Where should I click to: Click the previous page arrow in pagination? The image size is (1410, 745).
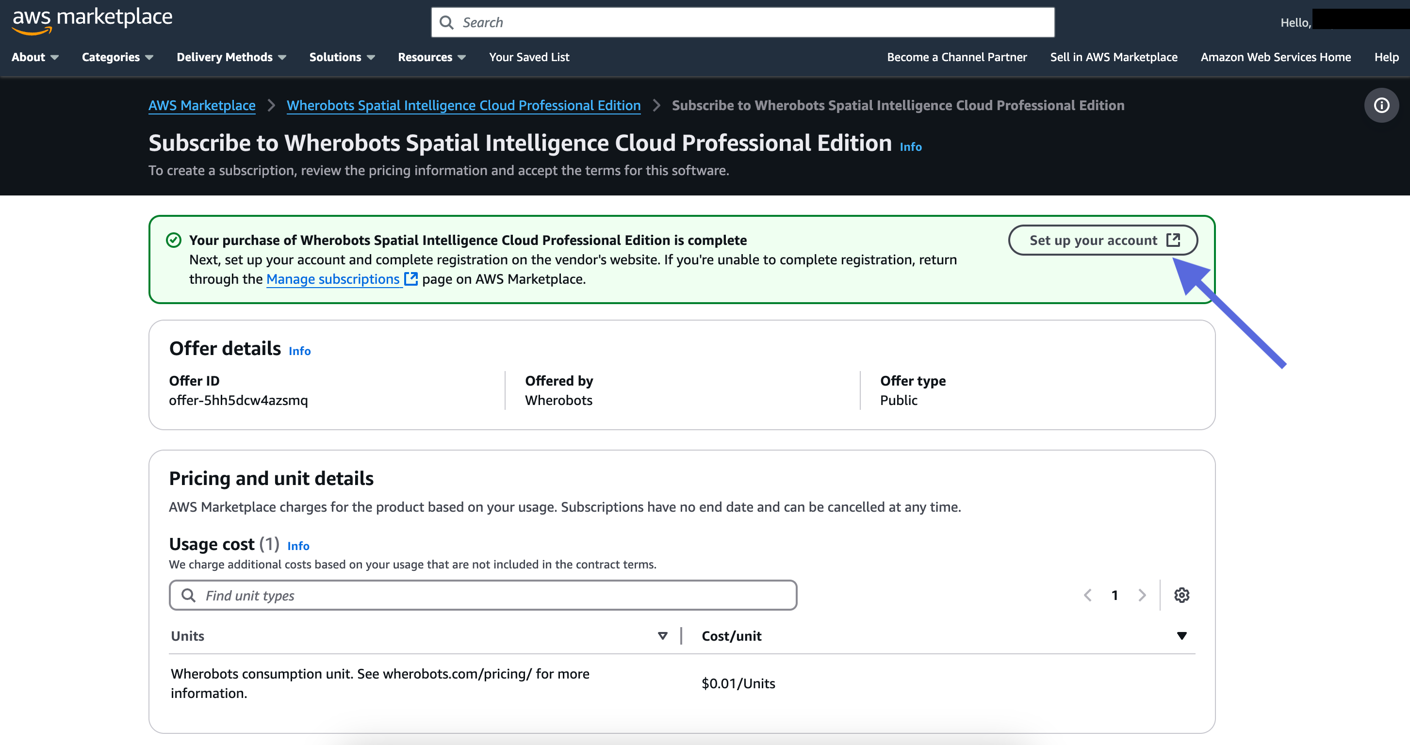click(1088, 595)
